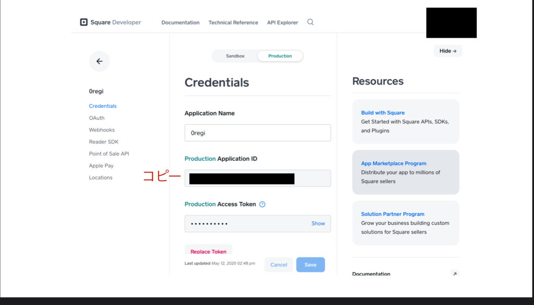Screen dimensions: 534x305
Task: Open Technical Reference in top navigation
Action: (233, 23)
